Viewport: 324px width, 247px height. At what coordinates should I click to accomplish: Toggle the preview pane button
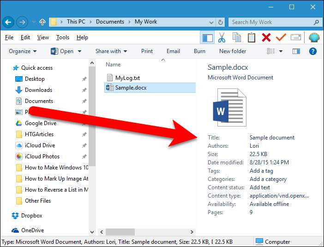(x=296, y=51)
